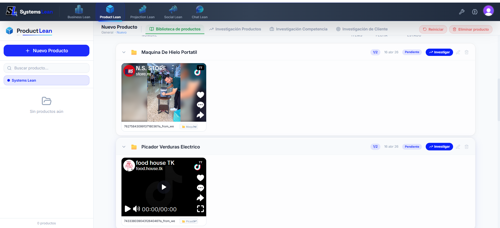Click the Nuevo Producto button
The height and width of the screenshot is (228, 500).
point(46,51)
